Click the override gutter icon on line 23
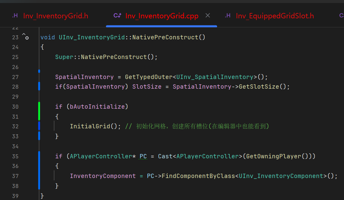This screenshot has height=200, width=344. pos(25,36)
